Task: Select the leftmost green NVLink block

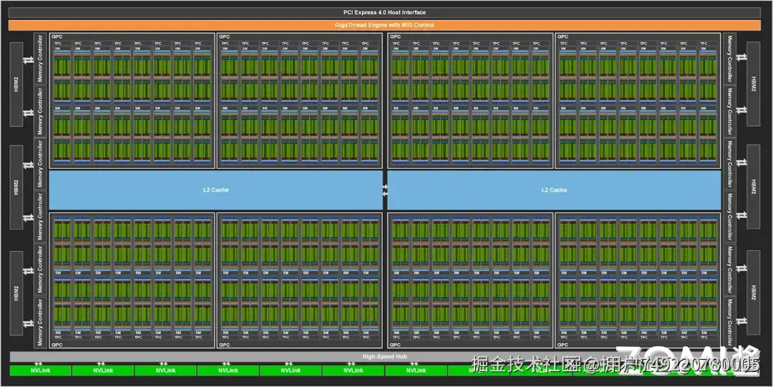Action: (x=40, y=371)
